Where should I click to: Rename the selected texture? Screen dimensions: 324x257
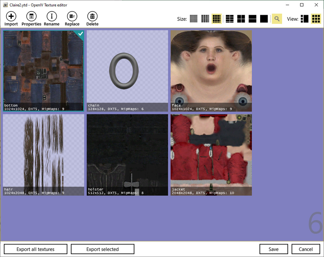click(52, 19)
